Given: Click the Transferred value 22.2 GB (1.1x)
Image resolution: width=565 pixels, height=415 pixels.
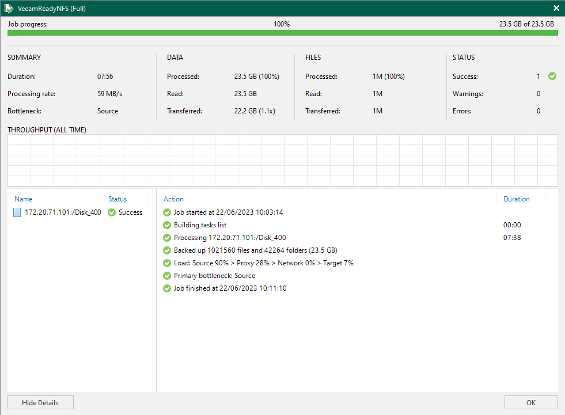Looking at the screenshot, I should [255, 111].
